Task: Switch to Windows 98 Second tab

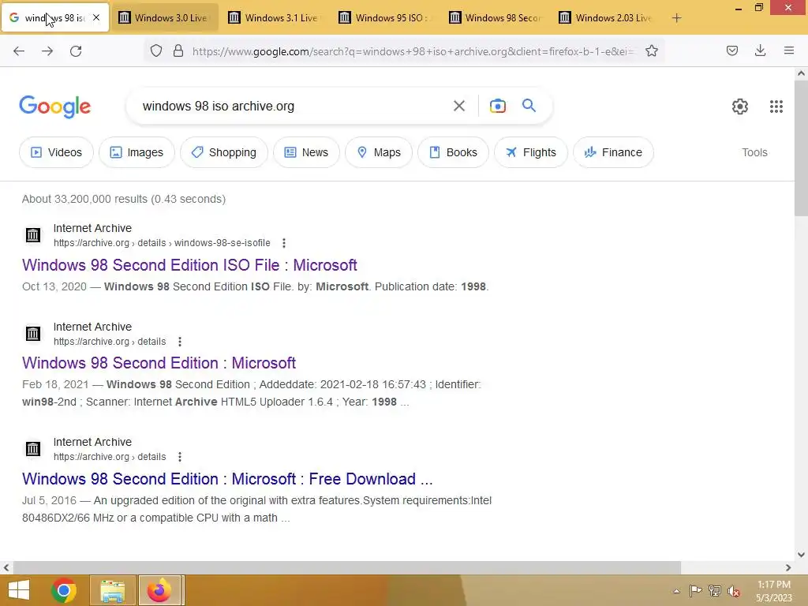Action: [x=496, y=18]
